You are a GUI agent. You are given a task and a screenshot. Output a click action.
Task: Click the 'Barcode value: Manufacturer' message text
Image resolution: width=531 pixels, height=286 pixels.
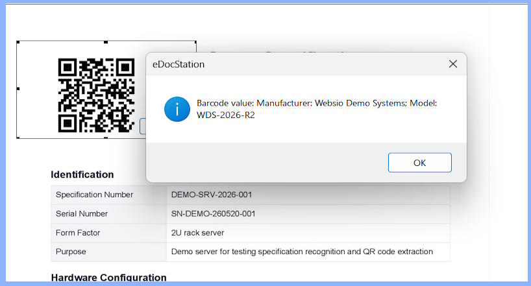click(x=254, y=103)
